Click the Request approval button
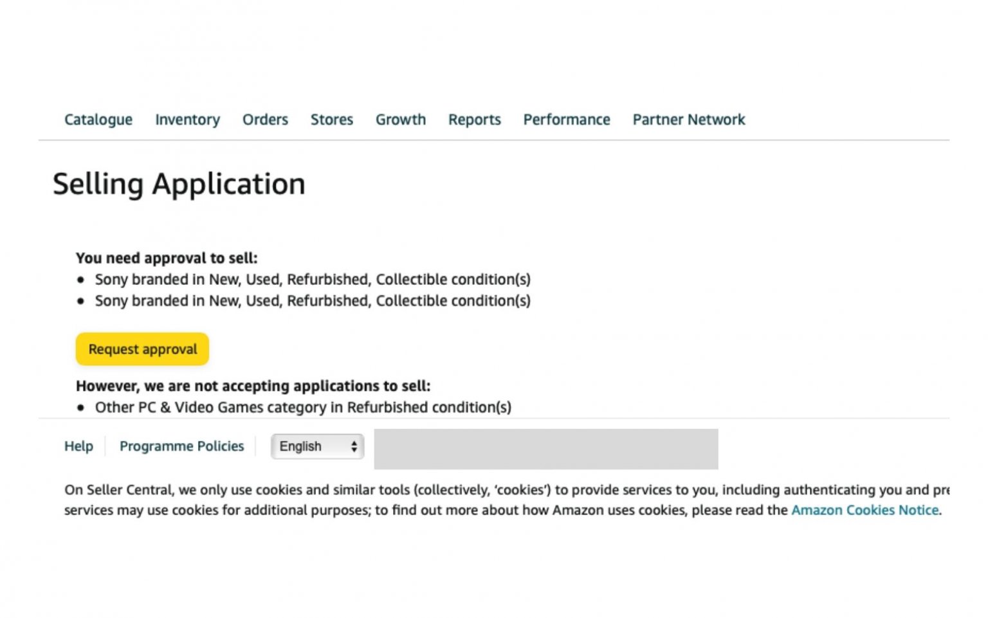988x618 pixels. click(x=142, y=349)
